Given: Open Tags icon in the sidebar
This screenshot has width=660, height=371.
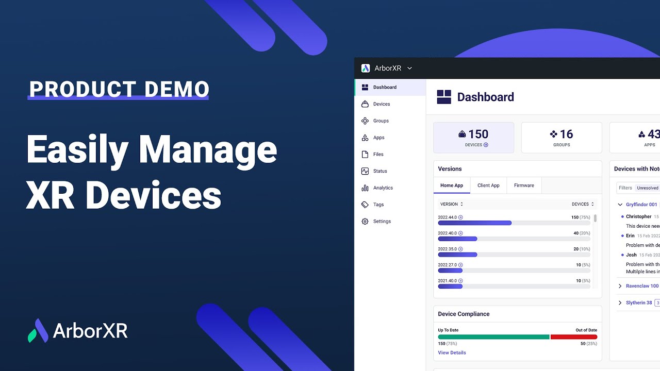Looking at the screenshot, I should click(365, 205).
